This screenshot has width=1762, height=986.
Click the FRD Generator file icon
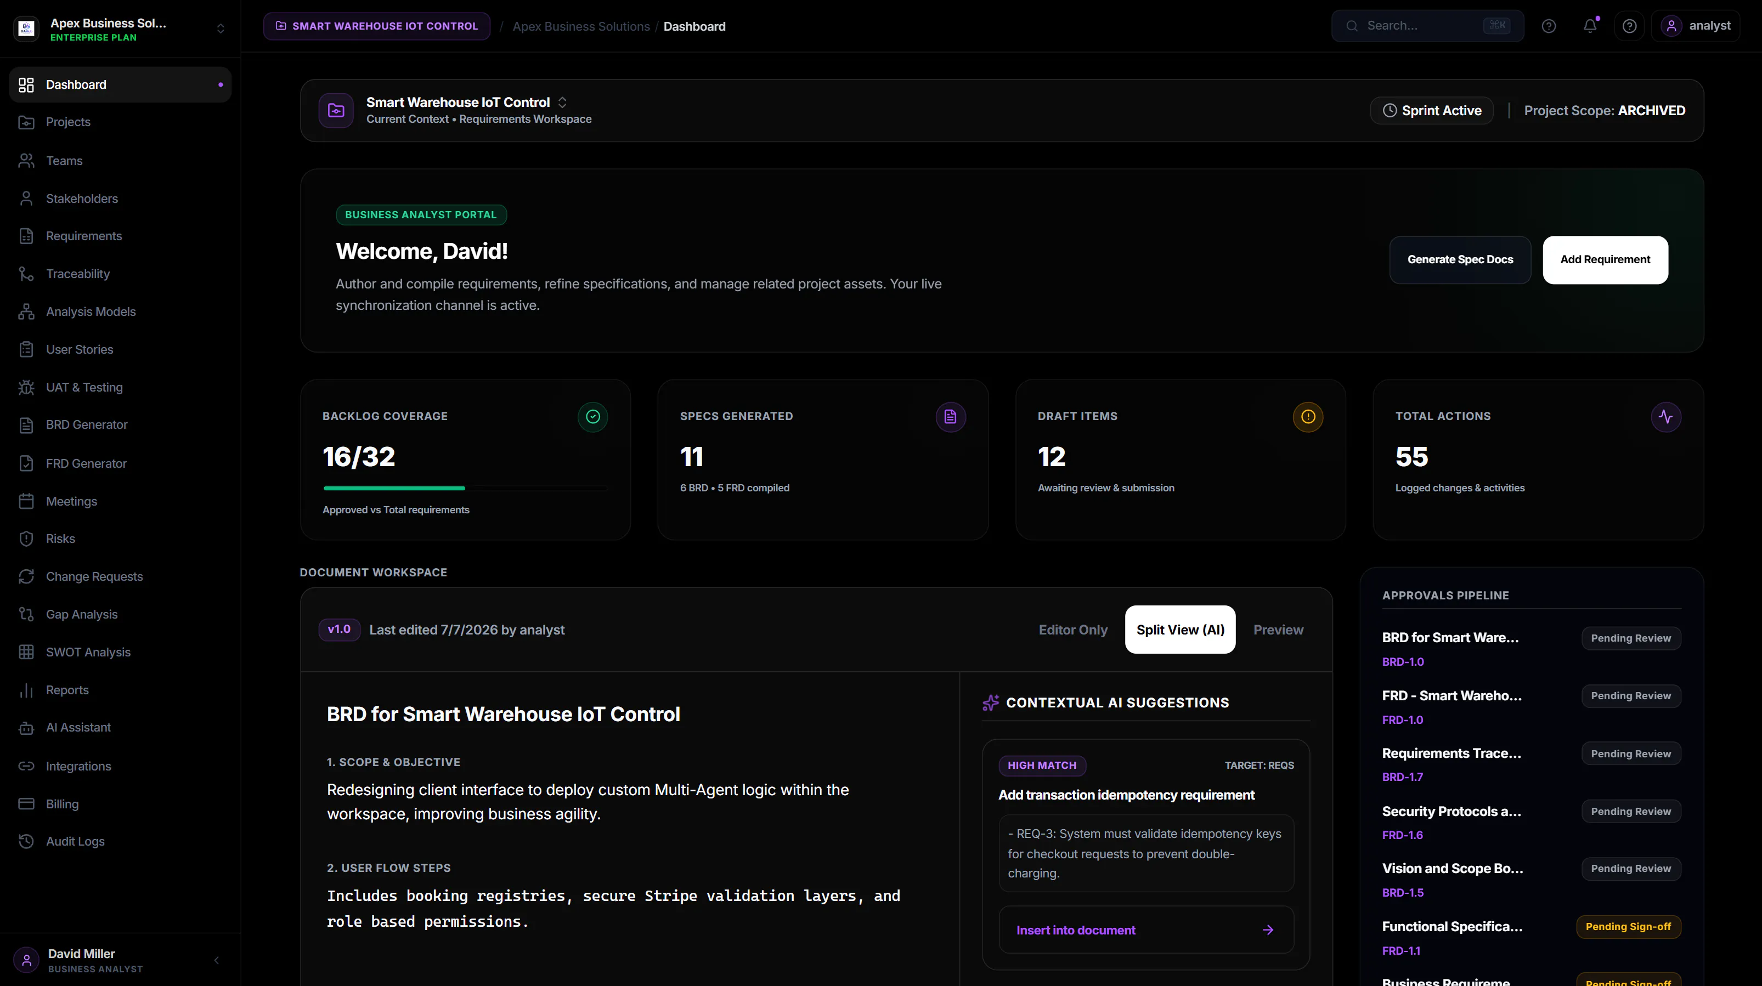[26, 463]
